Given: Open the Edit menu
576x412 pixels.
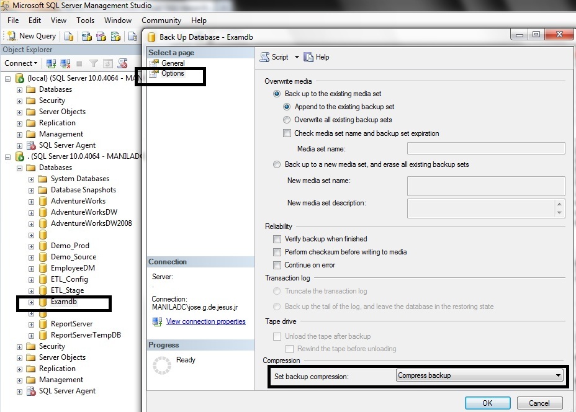Looking at the screenshot, I should [x=35, y=20].
